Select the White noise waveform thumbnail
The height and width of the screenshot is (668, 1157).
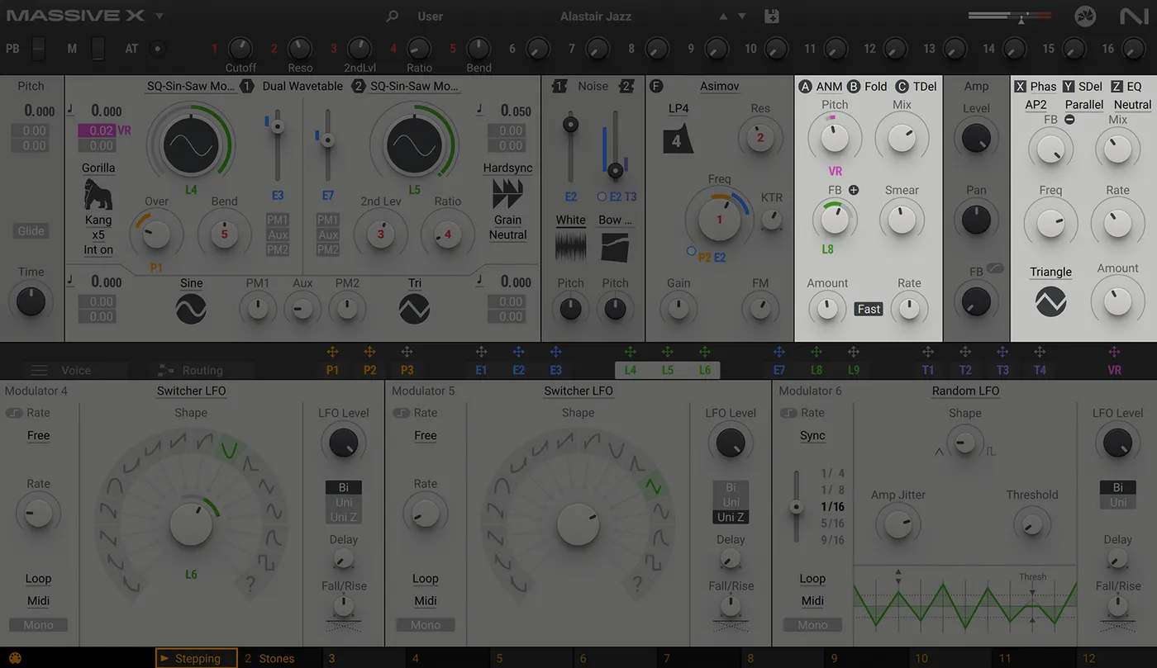click(570, 247)
